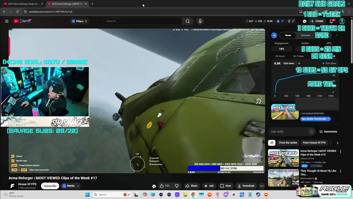This screenshot has width=353, height=199.
Task: Open Clips of the Week #15 title link
Action: (318, 153)
